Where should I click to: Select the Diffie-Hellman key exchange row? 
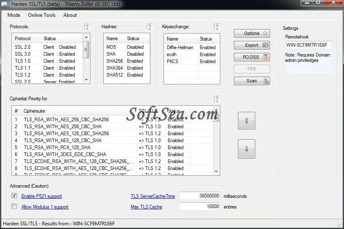[192, 48]
